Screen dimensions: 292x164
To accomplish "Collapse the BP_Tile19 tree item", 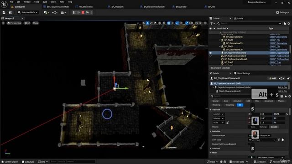I will point(220,40).
